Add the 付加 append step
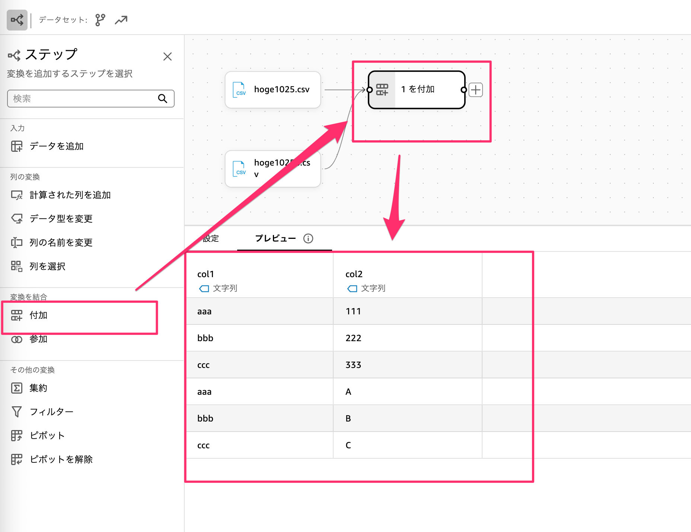Image resolution: width=691 pixels, height=532 pixels. [x=38, y=315]
